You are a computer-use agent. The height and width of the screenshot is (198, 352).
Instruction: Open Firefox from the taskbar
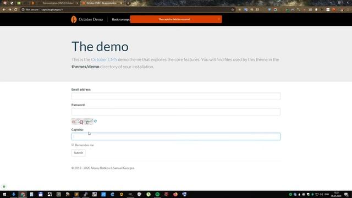pos(175,194)
